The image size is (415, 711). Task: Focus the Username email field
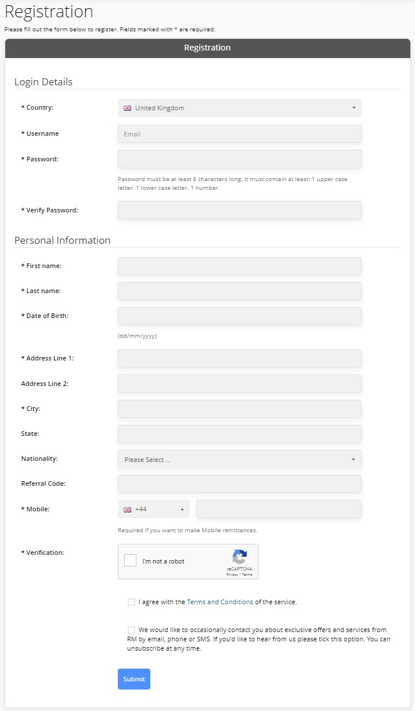[x=240, y=133]
